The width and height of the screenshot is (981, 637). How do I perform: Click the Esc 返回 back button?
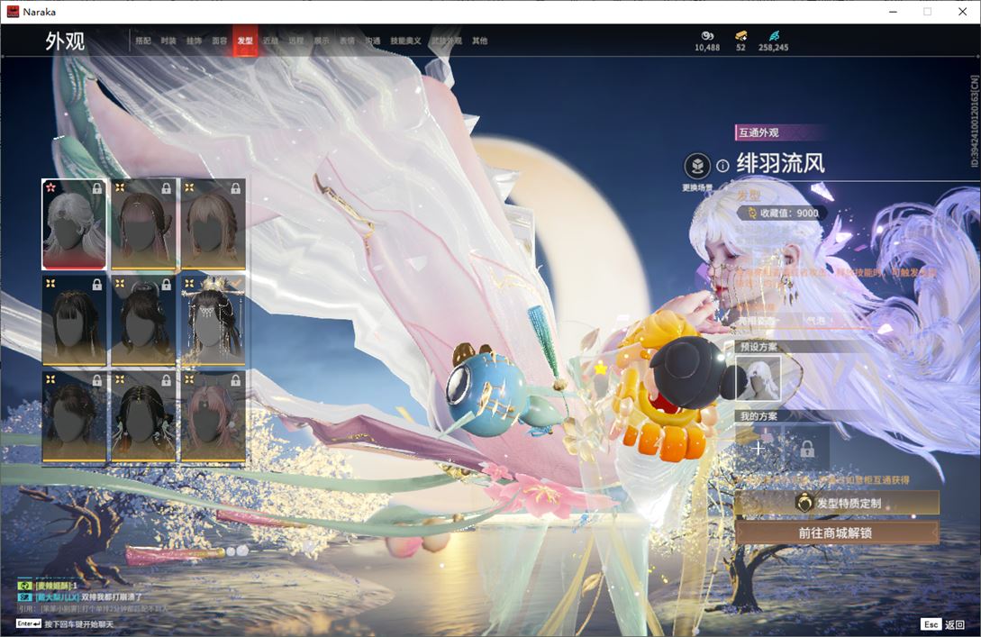[x=943, y=624]
